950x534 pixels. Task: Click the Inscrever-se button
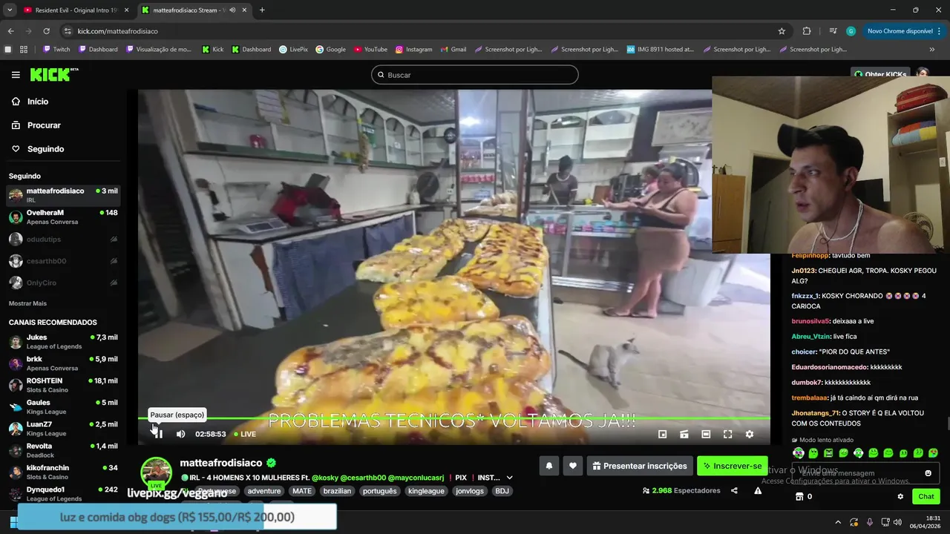coord(732,466)
